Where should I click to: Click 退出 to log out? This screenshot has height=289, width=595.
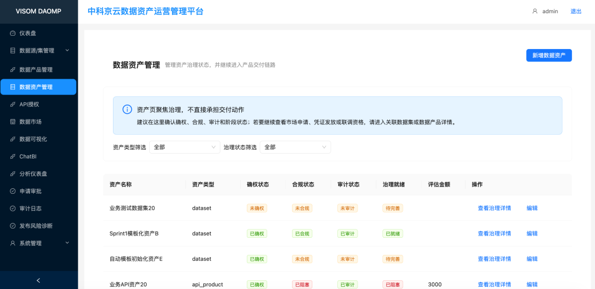pos(576,12)
